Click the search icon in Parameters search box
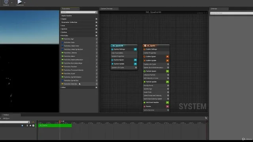Viewport: 253px width, 142px height. pos(96,12)
